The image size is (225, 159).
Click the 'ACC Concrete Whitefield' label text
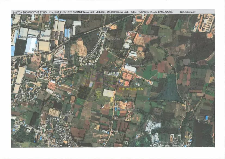[x=170, y=142]
